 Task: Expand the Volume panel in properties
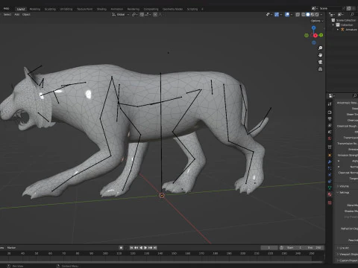point(344,186)
